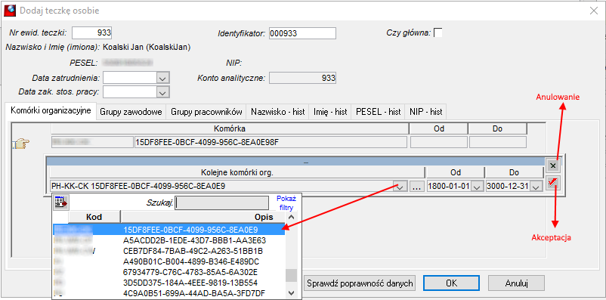
Task: Open the Od date dropdown 1800-01-01
Action: pos(477,187)
